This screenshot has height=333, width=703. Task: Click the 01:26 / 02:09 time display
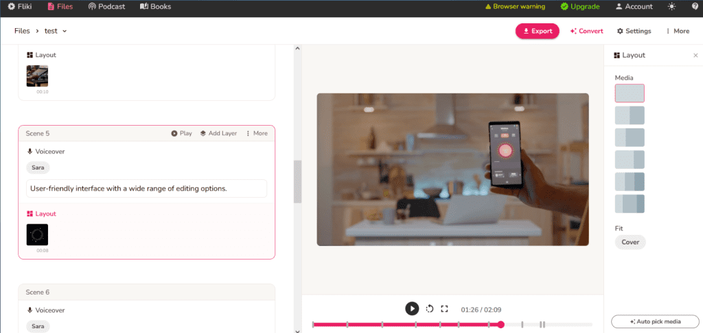(481, 309)
